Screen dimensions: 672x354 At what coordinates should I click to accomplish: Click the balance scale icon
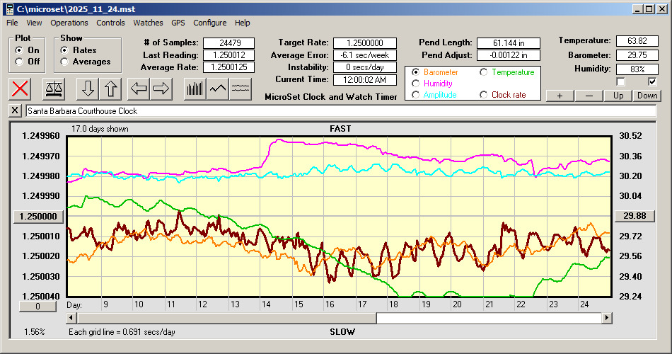tap(54, 88)
